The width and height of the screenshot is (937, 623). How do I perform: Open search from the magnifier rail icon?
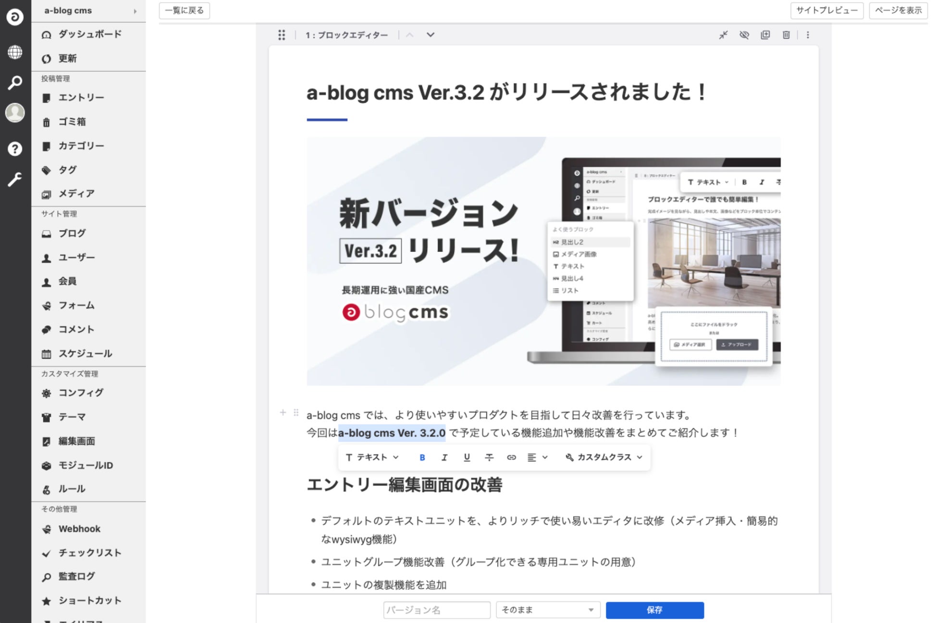[15, 83]
